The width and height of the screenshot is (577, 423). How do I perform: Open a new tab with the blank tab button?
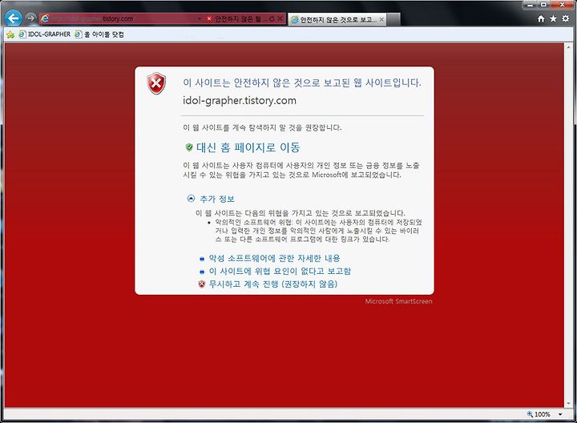pos(393,19)
